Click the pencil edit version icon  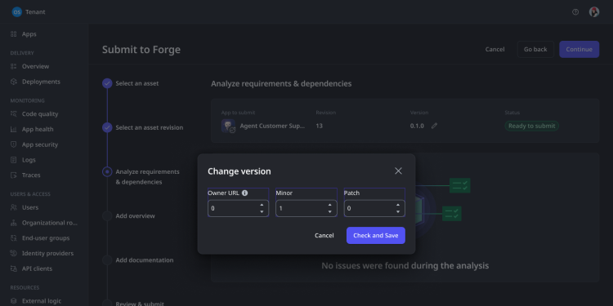pyautogui.click(x=434, y=126)
